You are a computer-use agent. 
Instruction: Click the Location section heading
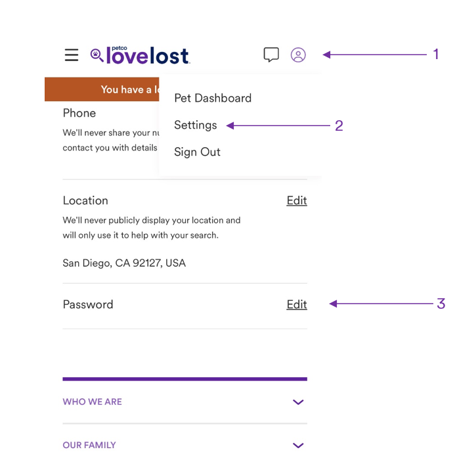point(85,200)
